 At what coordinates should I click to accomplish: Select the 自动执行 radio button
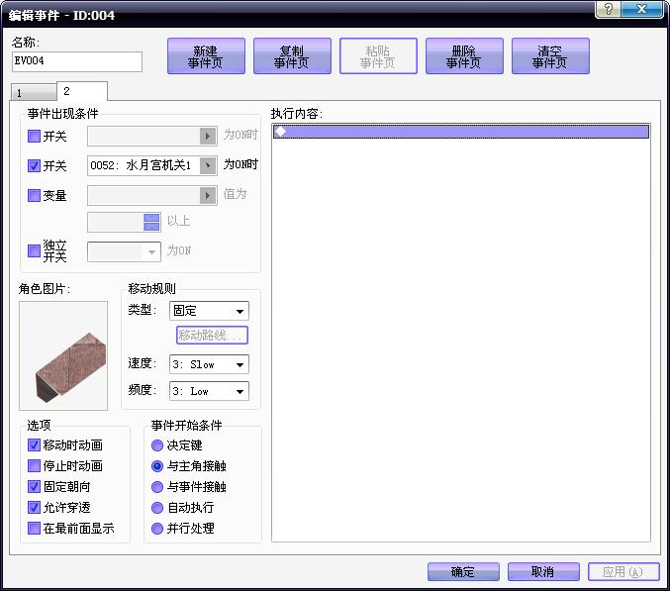coord(157,508)
